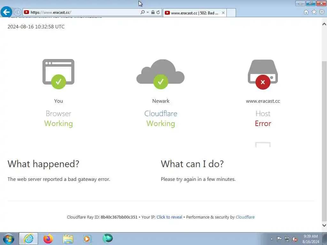
Task: Open File Explorer from taskbar
Action: click(x=68, y=239)
